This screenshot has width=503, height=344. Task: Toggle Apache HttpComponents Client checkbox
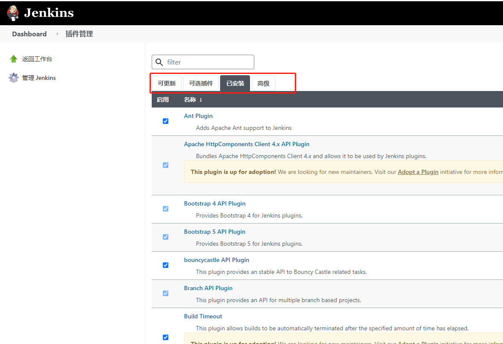[165, 165]
